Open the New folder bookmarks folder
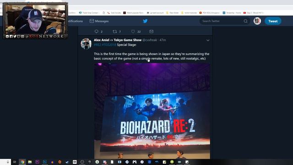Viewport: 293px width, 165px height. 172,13
